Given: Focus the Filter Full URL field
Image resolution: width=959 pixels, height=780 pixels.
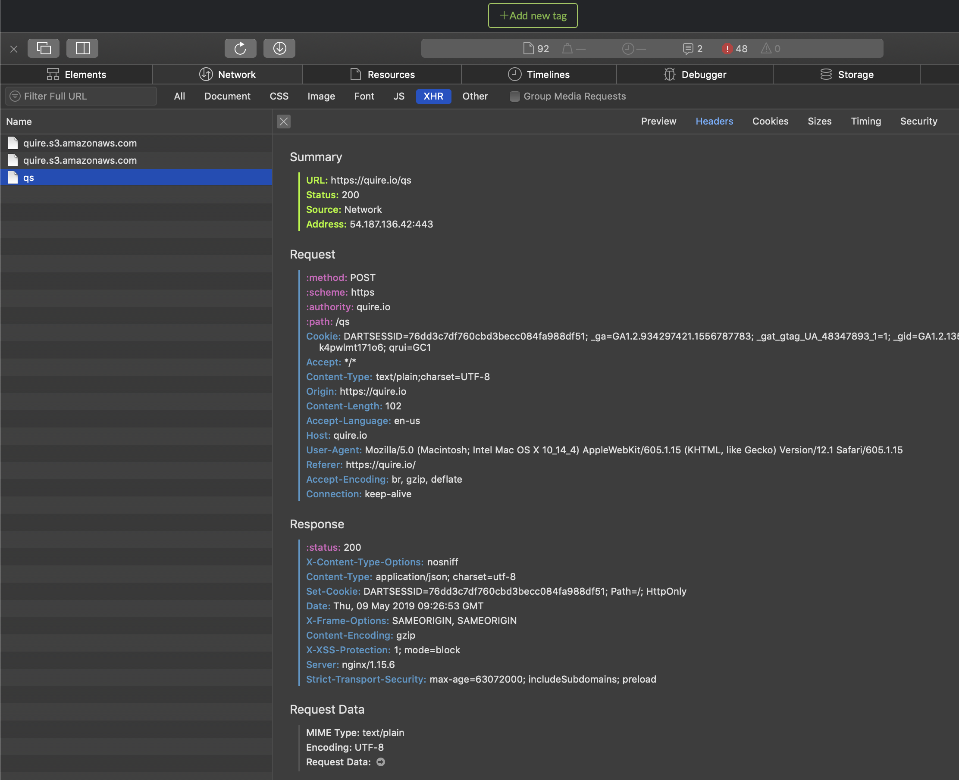Looking at the screenshot, I should point(81,96).
